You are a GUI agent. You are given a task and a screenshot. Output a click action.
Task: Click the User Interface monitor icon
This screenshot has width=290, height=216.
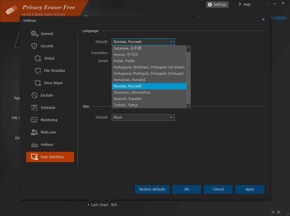[34, 157]
